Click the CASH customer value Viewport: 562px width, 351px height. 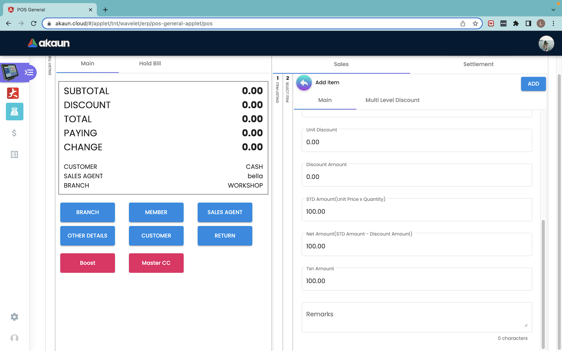pos(254,167)
